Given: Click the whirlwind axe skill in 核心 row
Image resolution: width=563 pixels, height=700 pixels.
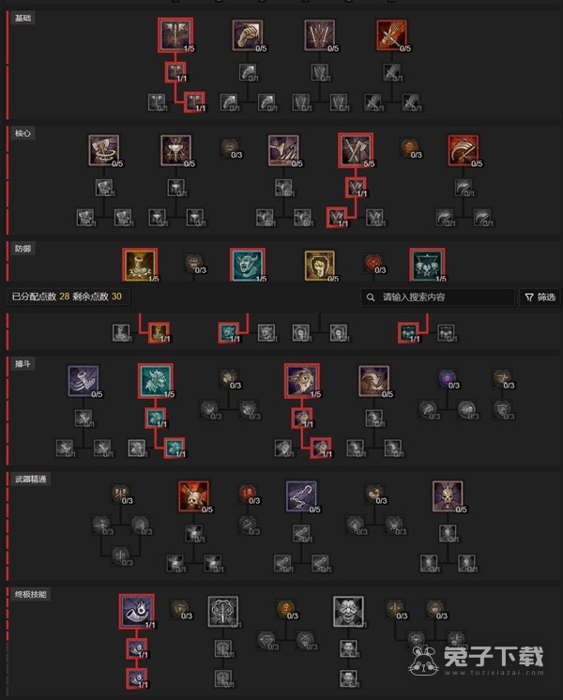Looking at the screenshot, I should [x=103, y=150].
